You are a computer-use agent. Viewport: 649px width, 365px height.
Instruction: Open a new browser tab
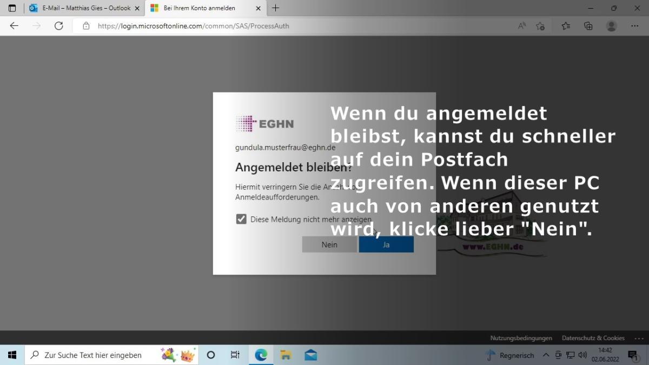click(x=276, y=8)
